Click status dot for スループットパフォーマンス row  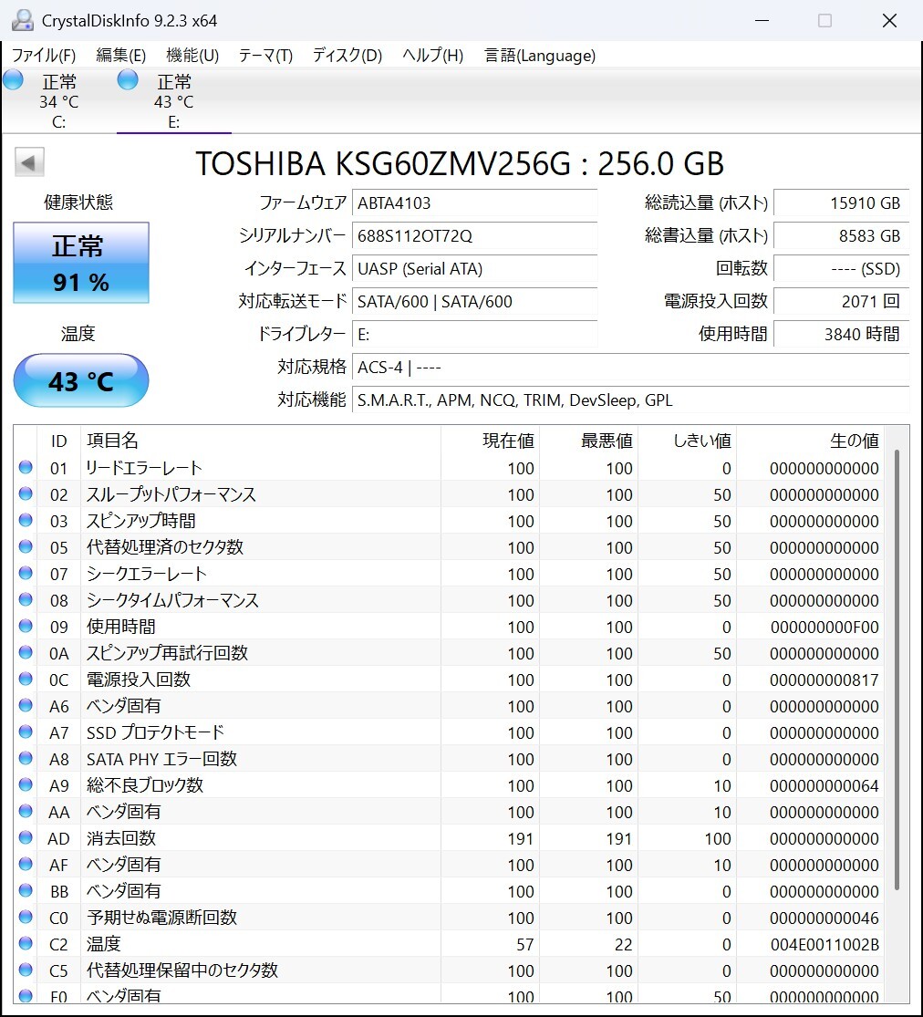pos(26,493)
